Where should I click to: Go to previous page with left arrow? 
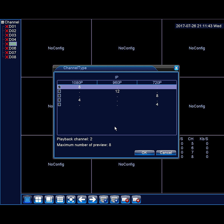tap(82, 200)
